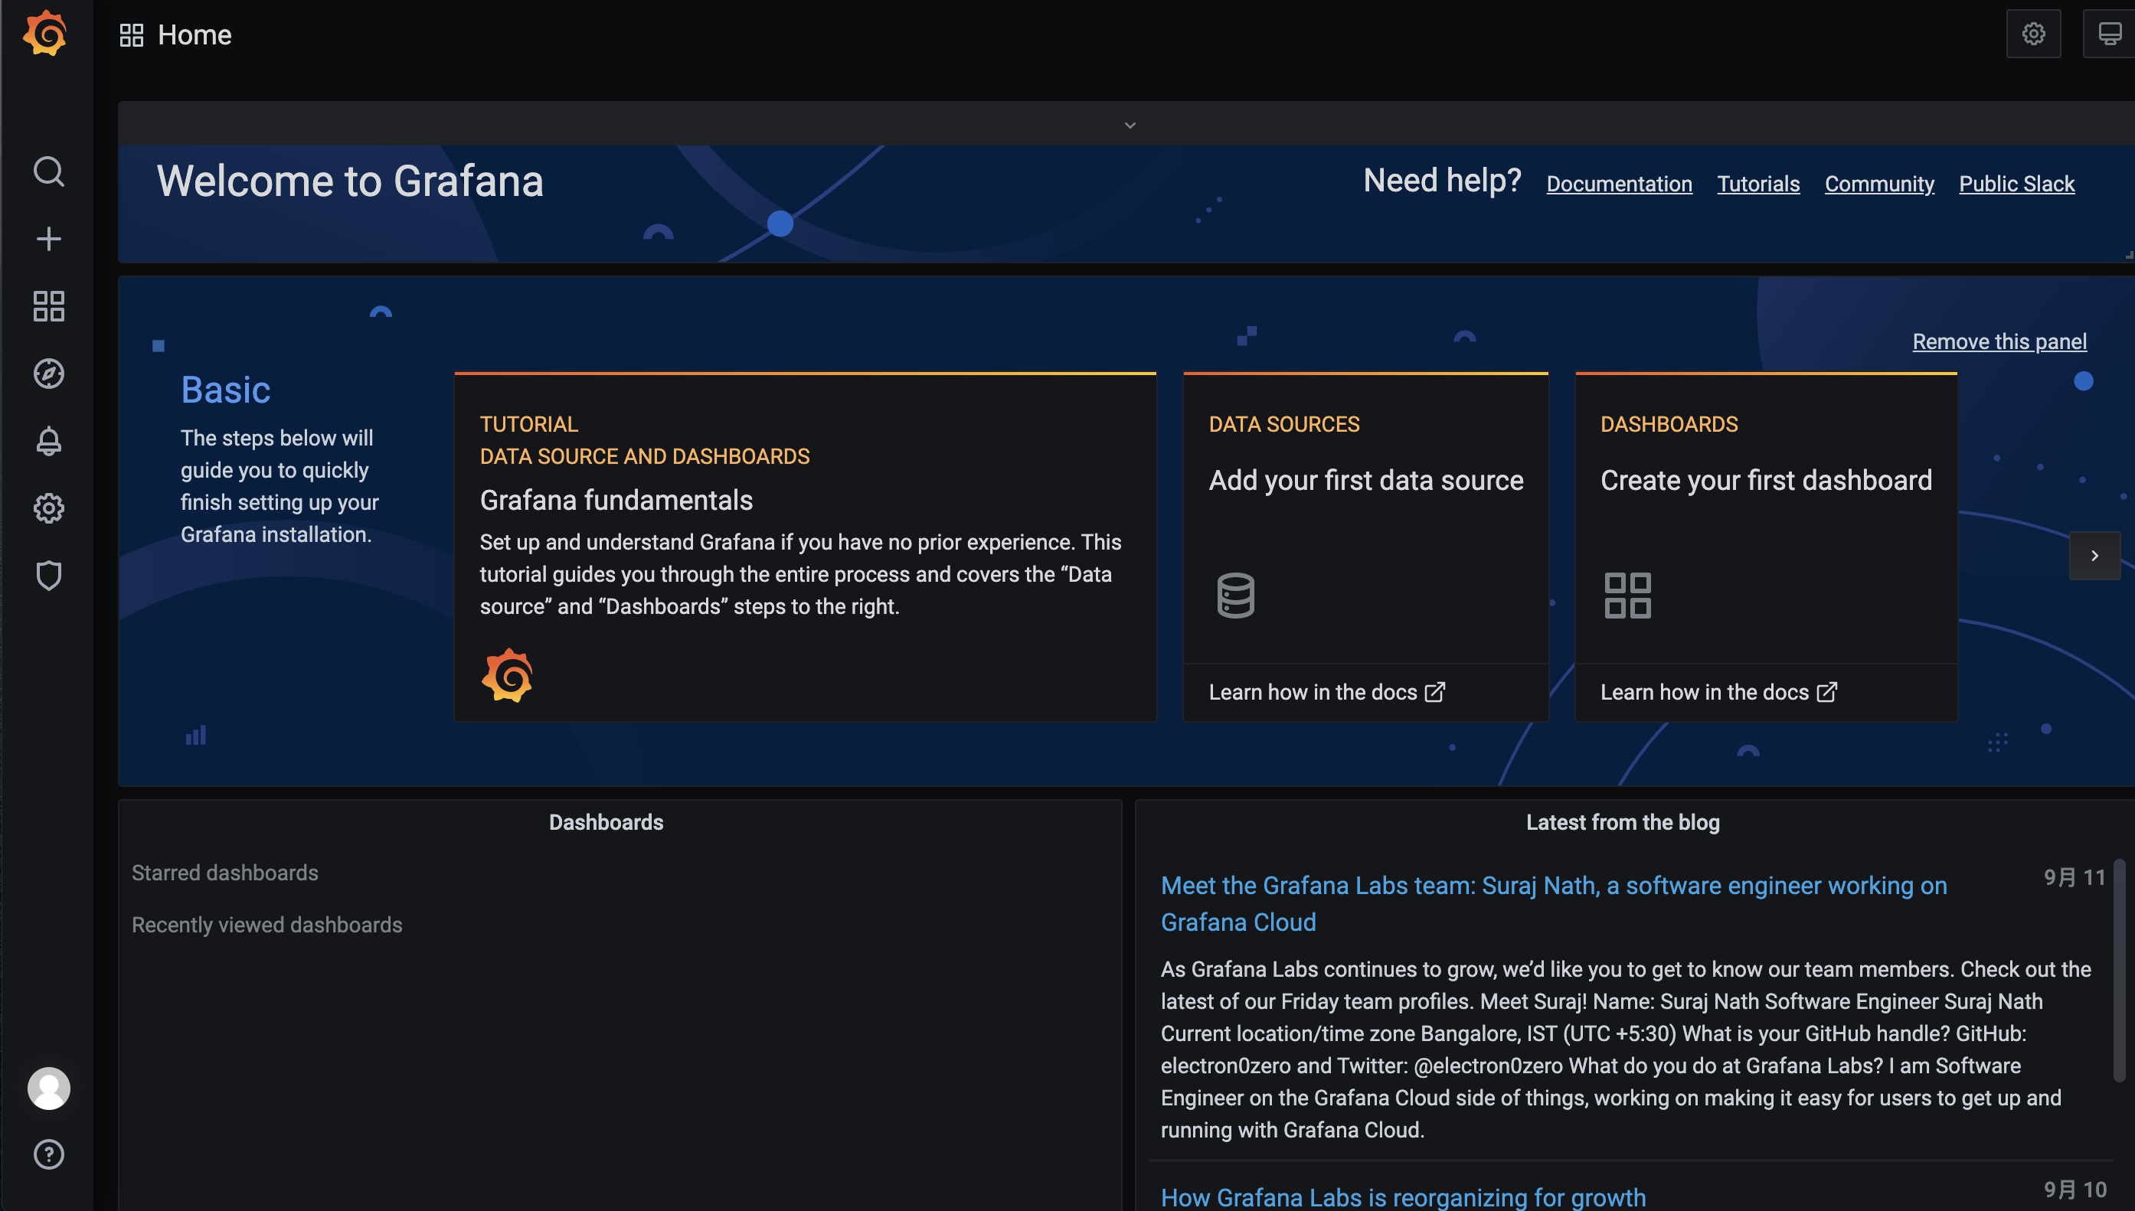2135x1211 pixels.
Task: Click the user avatar icon
Action: pos(48,1088)
